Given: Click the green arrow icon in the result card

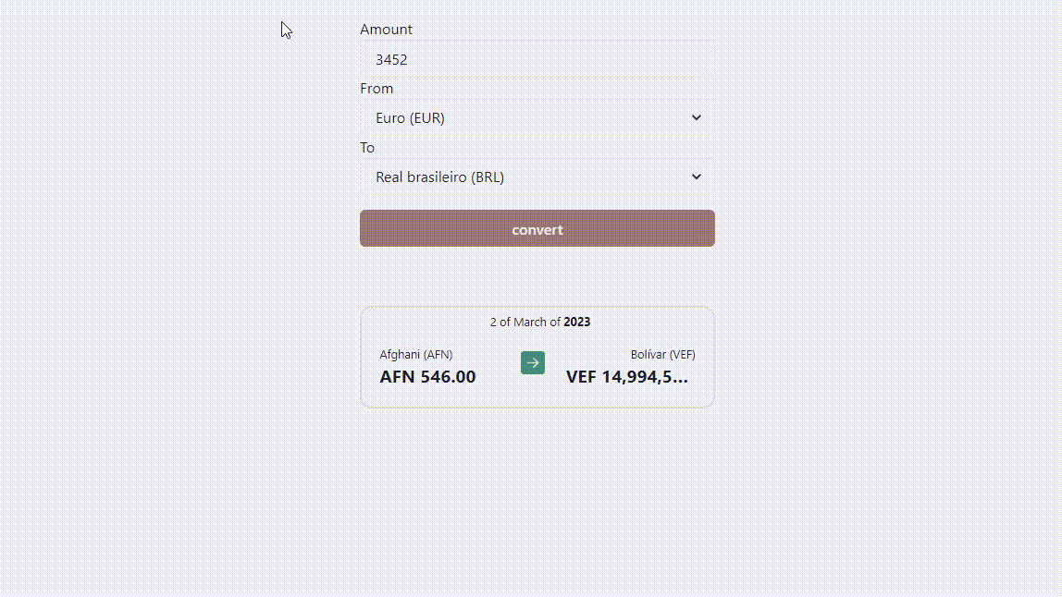Looking at the screenshot, I should click(532, 363).
